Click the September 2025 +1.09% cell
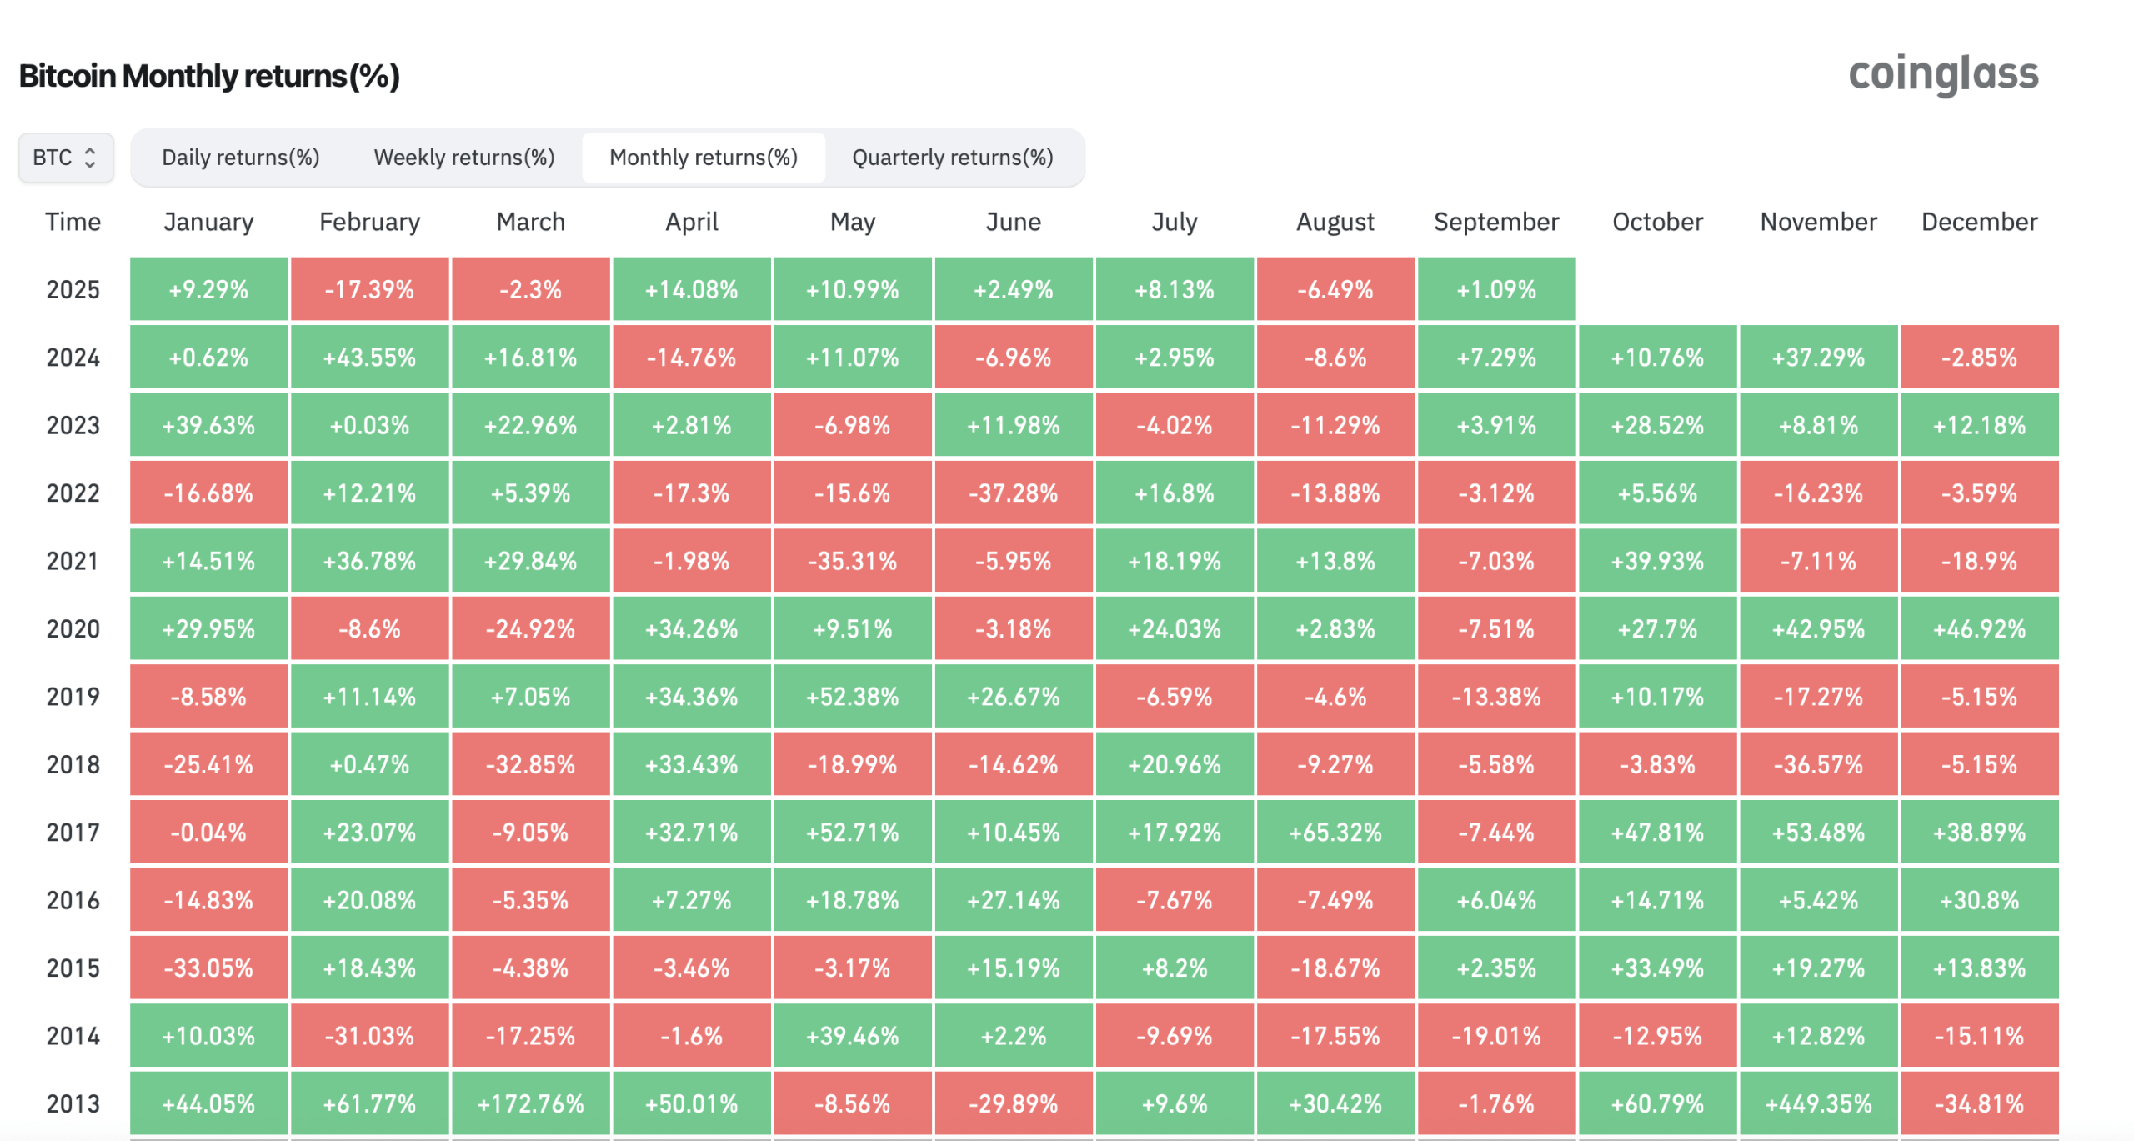The height and width of the screenshot is (1141, 2134). click(x=1495, y=290)
